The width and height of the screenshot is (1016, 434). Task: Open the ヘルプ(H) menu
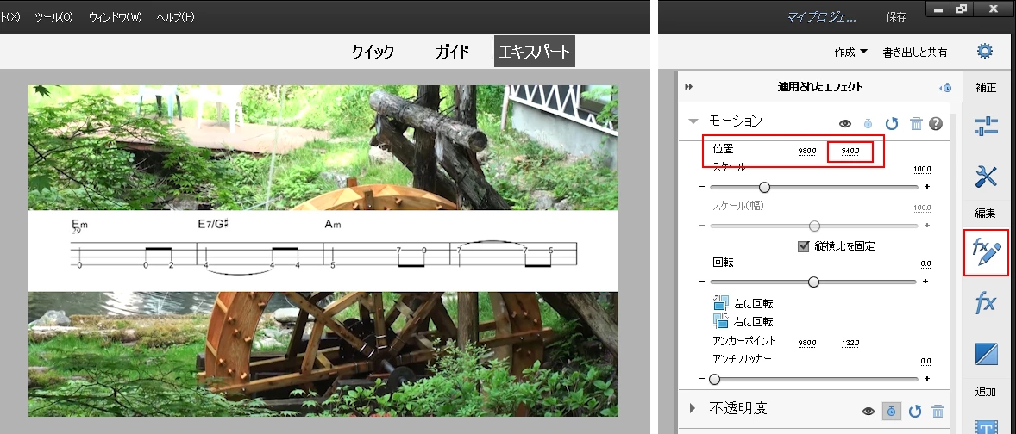[x=175, y=17]
